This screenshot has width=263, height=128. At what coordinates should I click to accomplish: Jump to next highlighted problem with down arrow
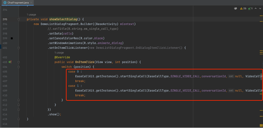tap(260, 8)
